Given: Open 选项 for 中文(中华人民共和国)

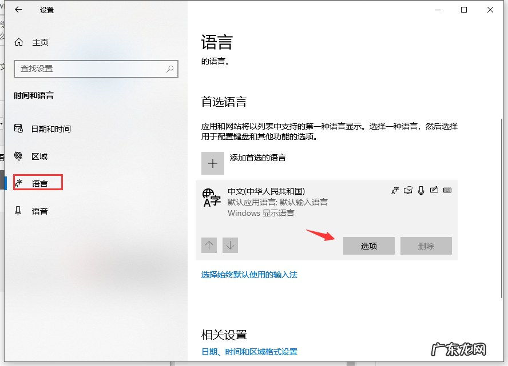Looking at the screenshot, I should 368,246.
